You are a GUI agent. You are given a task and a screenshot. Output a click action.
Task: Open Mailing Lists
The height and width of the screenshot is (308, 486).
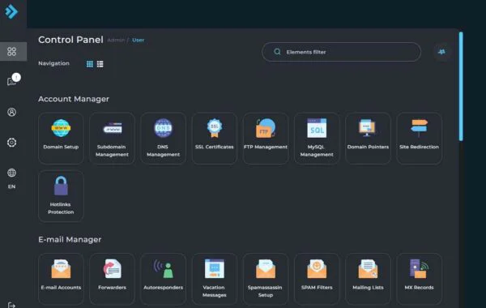click(368, 279)
